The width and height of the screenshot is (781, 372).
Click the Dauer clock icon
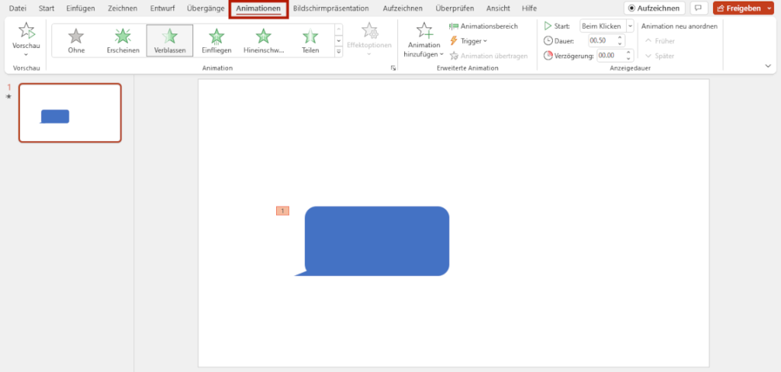pos(548,41)
